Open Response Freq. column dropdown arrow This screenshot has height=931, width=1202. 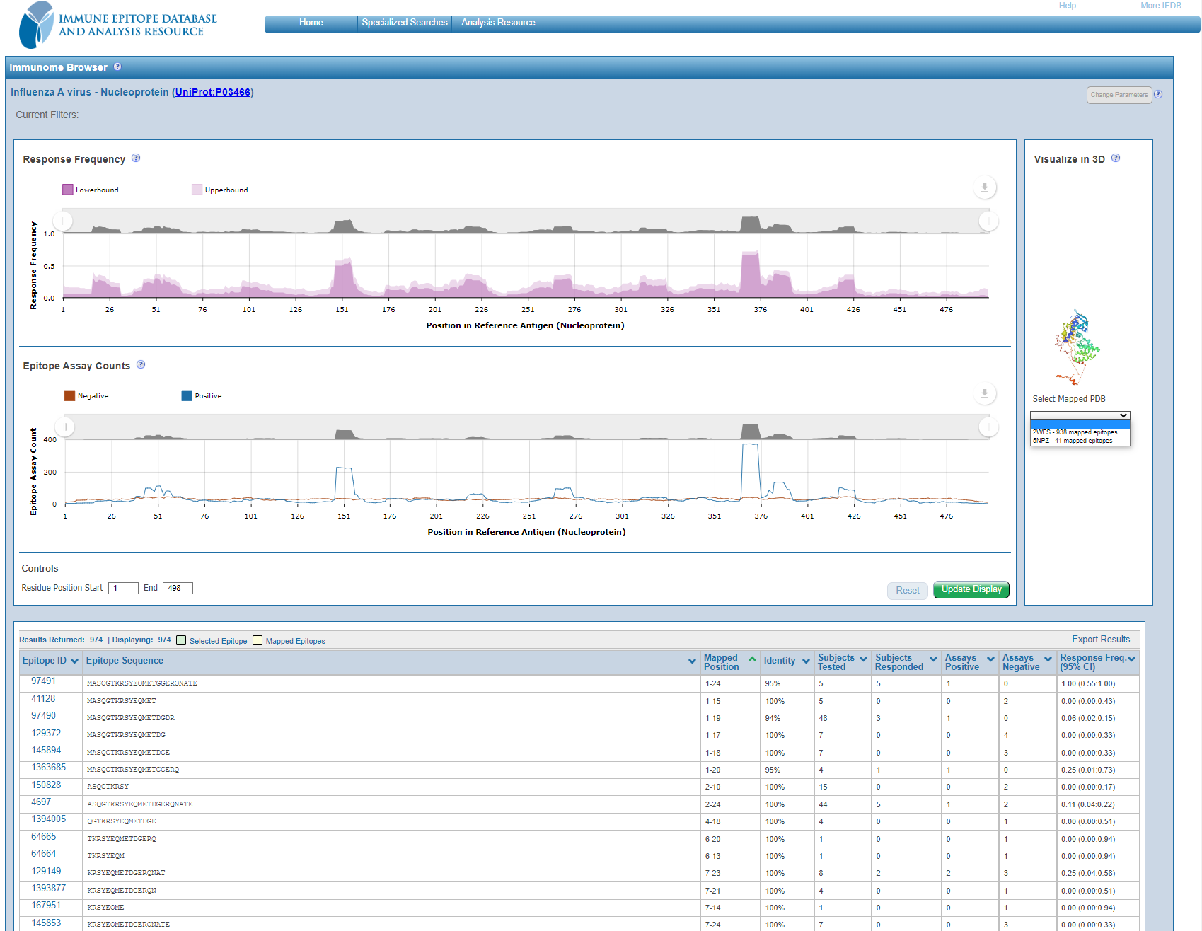click(x=1131, y=659)
